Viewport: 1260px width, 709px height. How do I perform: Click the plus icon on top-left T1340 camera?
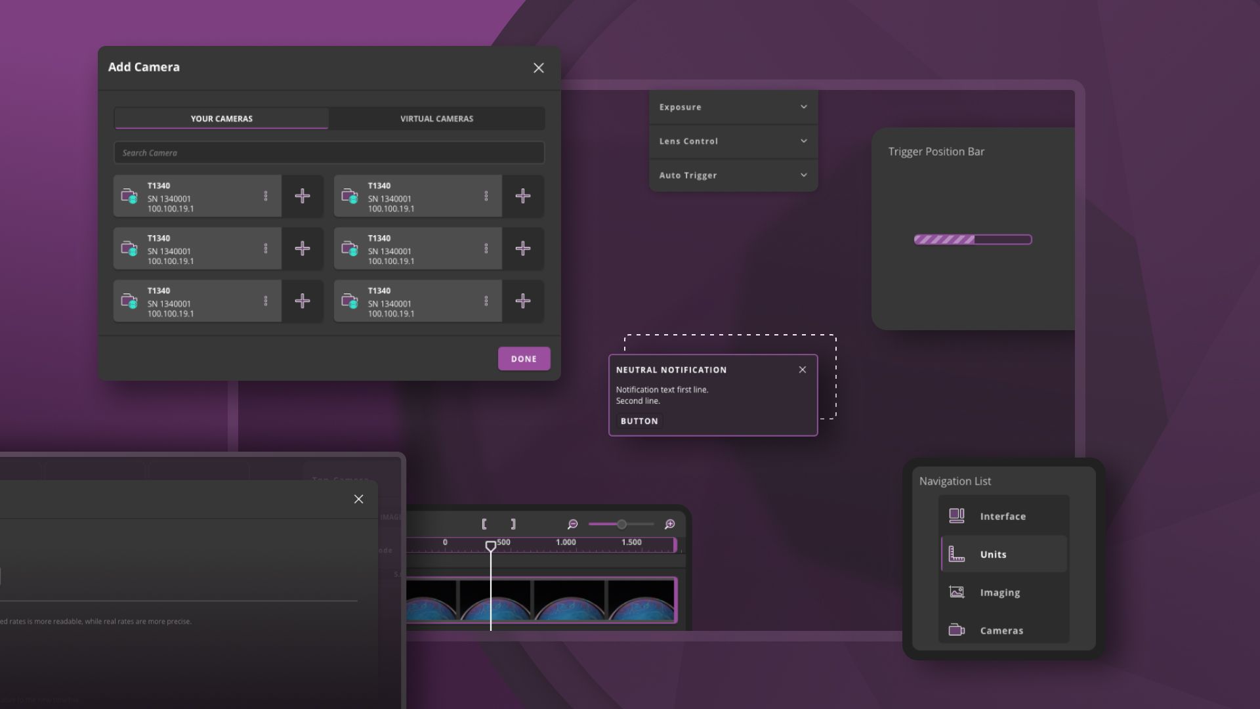point(302,196)
